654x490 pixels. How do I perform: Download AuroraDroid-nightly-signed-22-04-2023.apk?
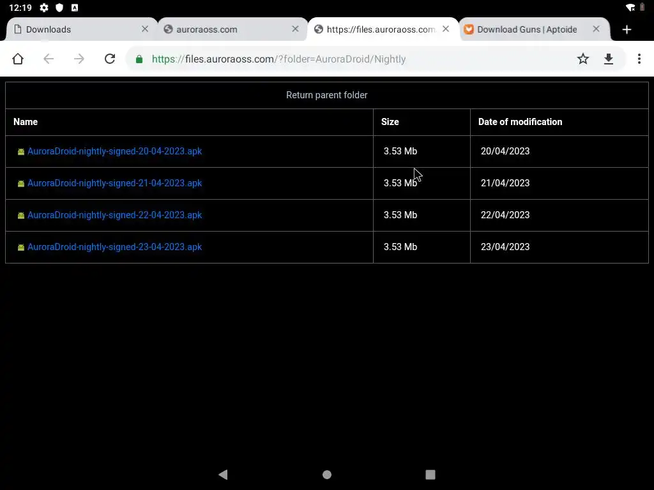pos(115,215)
